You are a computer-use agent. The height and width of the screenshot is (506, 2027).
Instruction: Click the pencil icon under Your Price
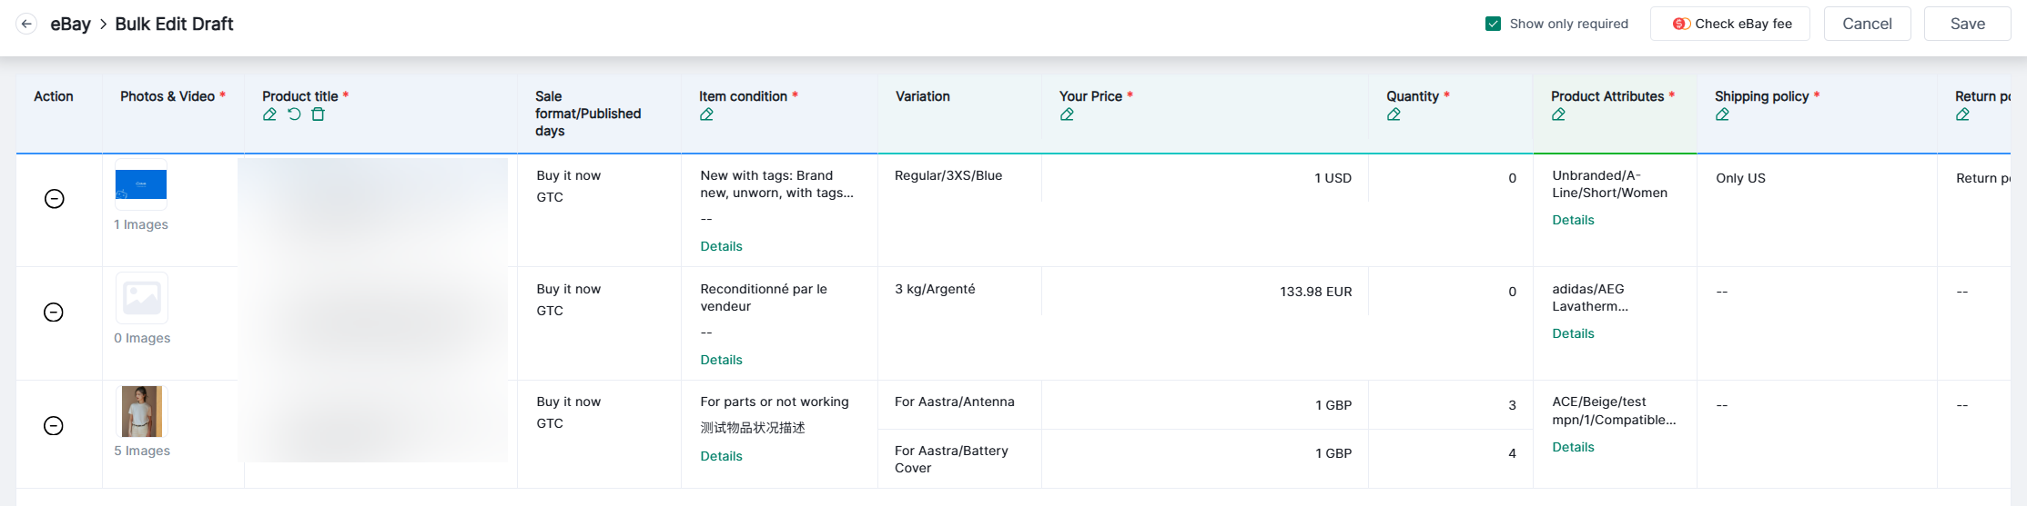1067,114
